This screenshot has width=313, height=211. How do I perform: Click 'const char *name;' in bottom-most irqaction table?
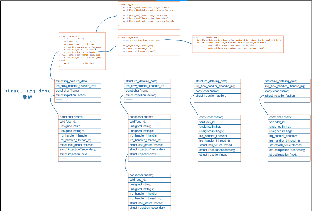pos(150,175)
